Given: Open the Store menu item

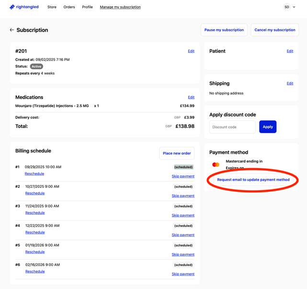Looking at the screenshot, I should (52, 7).
